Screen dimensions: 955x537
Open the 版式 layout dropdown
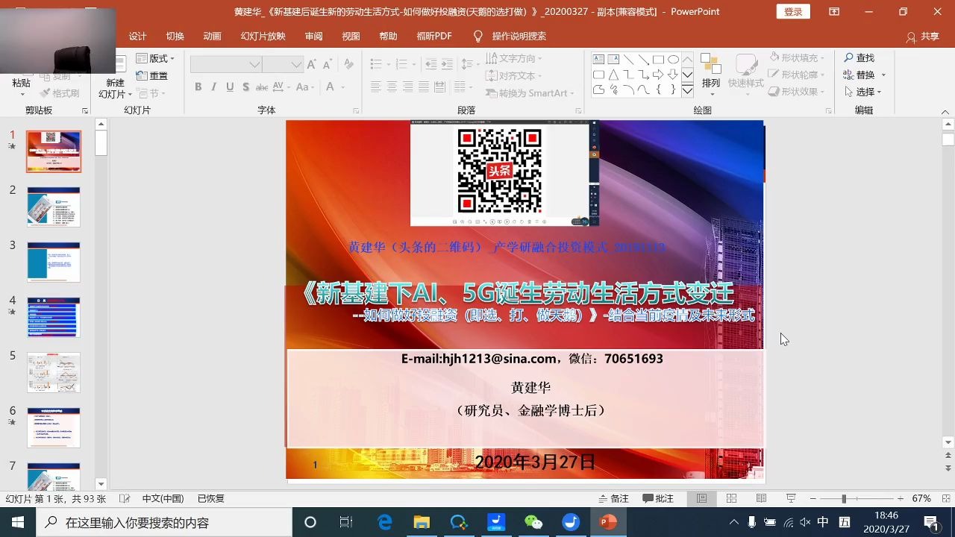(x=155, y=58)
